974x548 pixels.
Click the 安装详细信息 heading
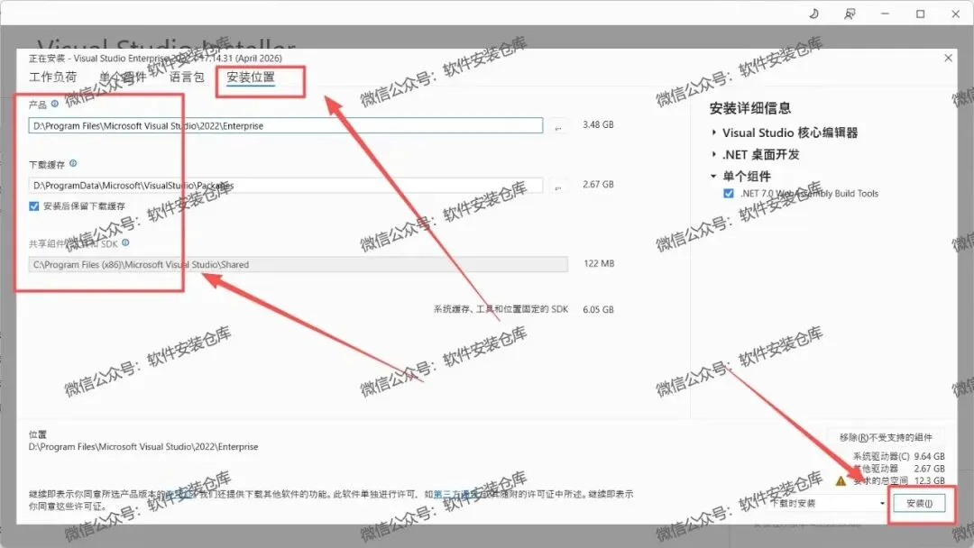click(750, 108)
